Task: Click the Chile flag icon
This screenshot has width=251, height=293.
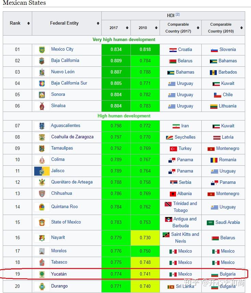Action: click(217, 95)
